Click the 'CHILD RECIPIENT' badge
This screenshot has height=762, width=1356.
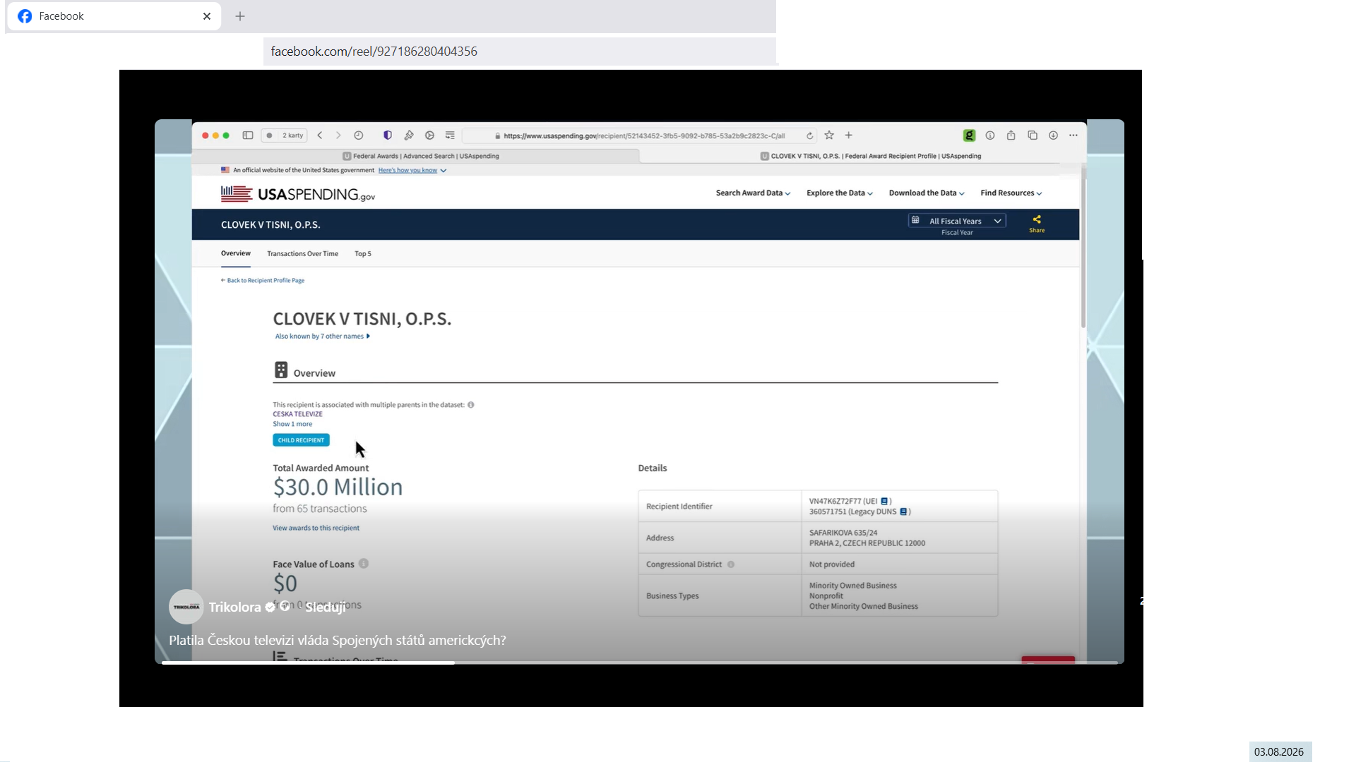[x=301, y=440]
